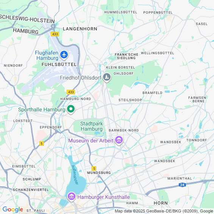Image resolution: width=214 pixels, height=214 pixels.
Task: Click the Wandsbek district label near Tonndorf
Action: [x=170, y=142]
